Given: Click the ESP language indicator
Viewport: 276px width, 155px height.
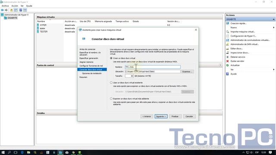Looking at the screenshot, I should click(257, 152).
